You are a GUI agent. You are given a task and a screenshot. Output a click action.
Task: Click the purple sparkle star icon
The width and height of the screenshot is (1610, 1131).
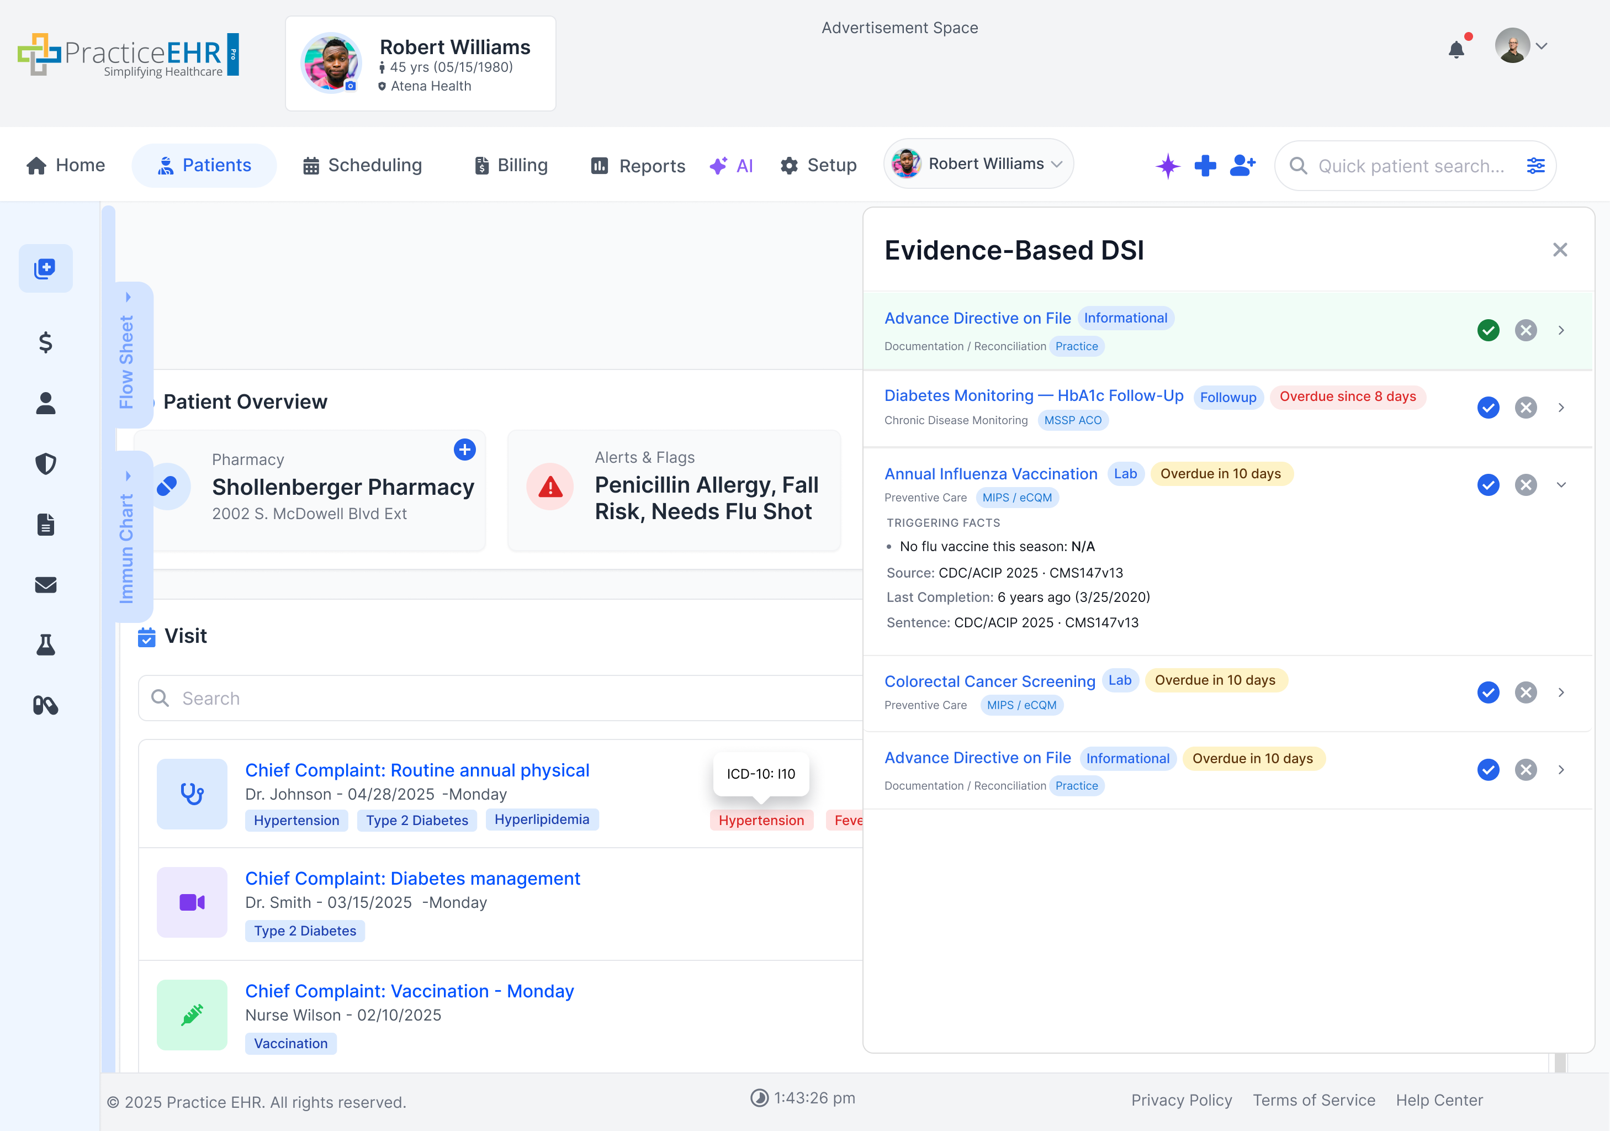pyautogui.click(x=1168, y=166)
